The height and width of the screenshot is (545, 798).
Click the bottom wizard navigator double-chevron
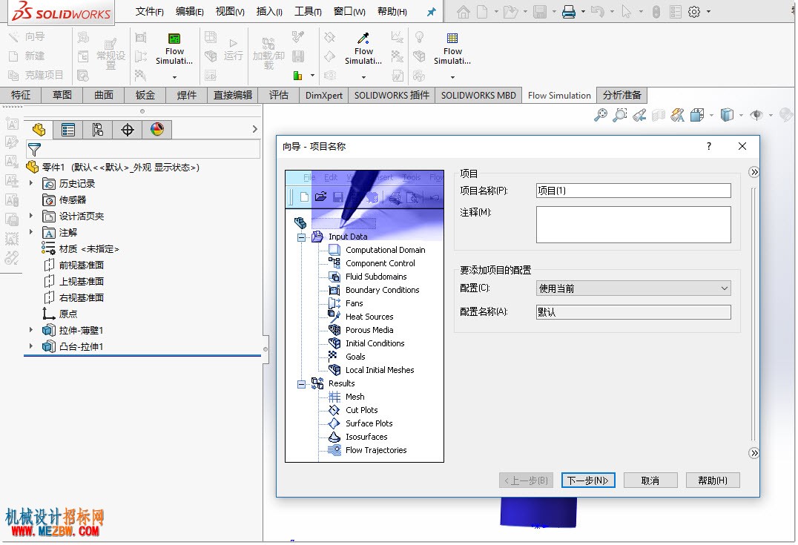coord(754,453)
